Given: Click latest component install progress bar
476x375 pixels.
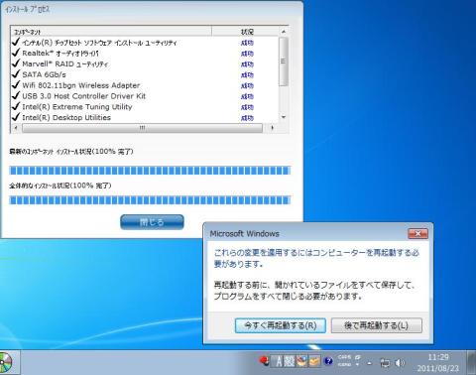Looking at the screenshot, I should (150, 171).
